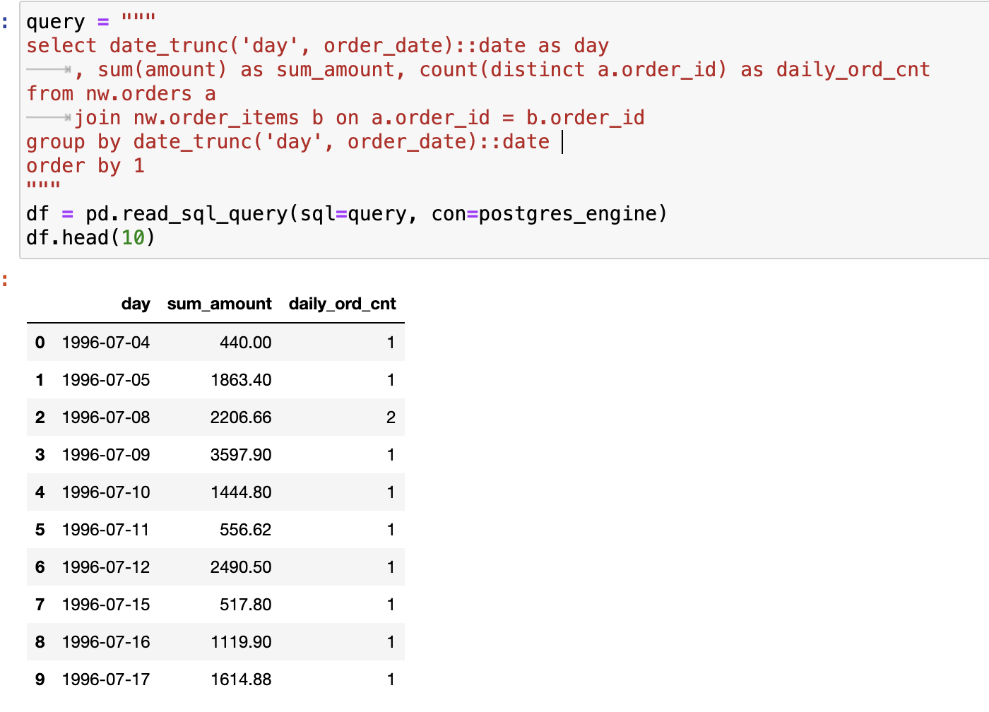Click sum_amount value 556.62
The width and height of the screenshot is (989, 712).
pos(245,530)
